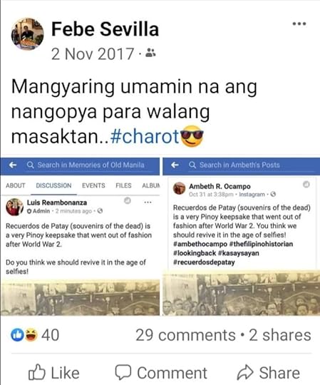View the like and haha reaction icons
The width and height of the screenshot is (320, 385).
click(24, 335)
